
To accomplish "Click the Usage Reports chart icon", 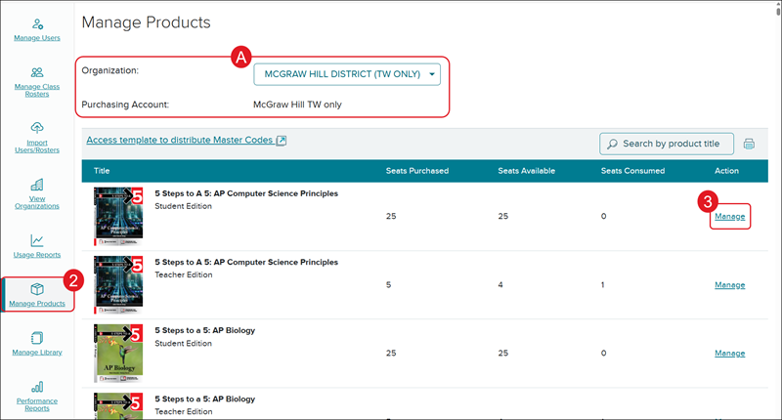I will [x=38, y=240].
